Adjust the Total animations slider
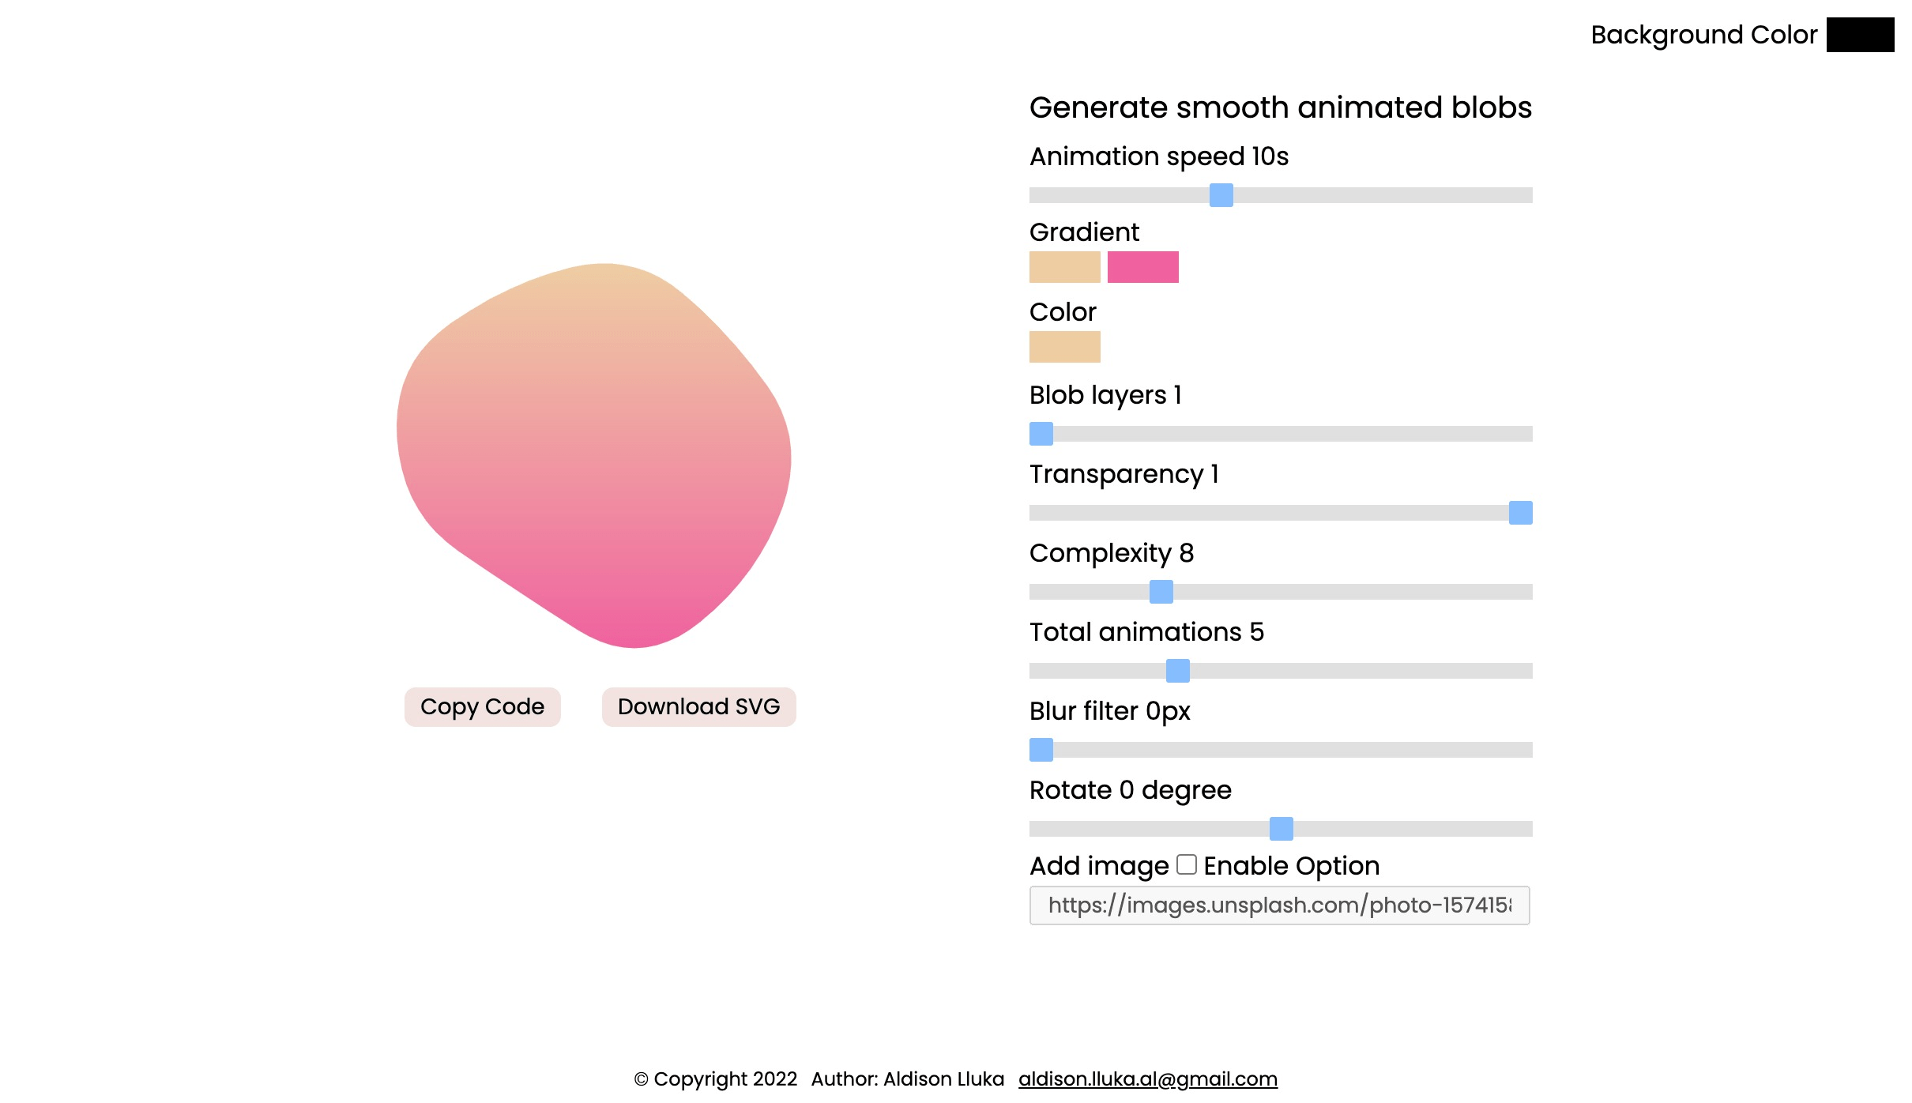The height and width of the screenshot is (1103, 1912). 1178,670
